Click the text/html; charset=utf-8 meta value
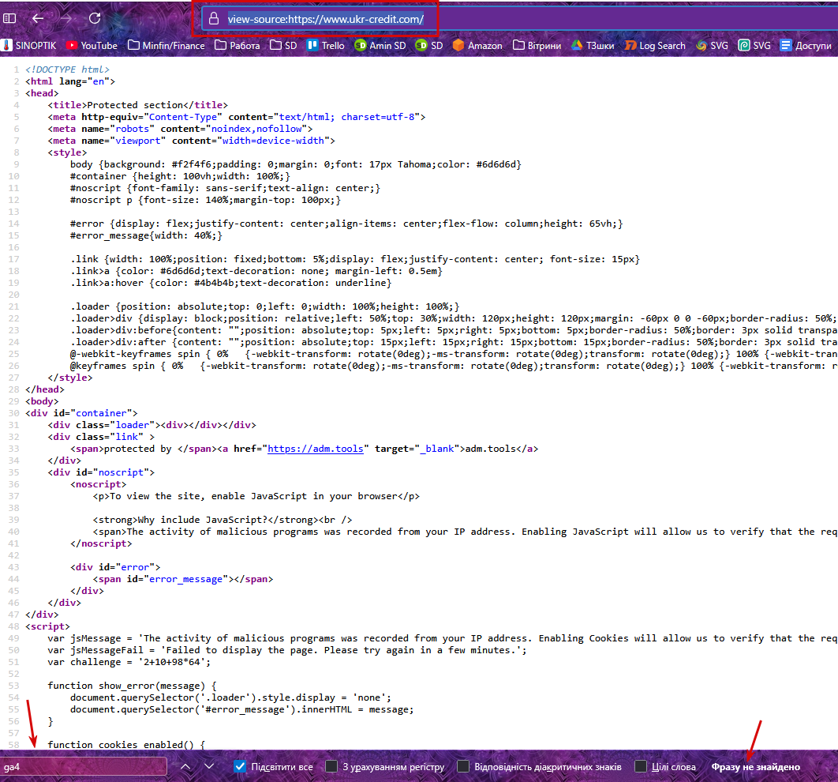The image size is (838, 782). [347, 117]
